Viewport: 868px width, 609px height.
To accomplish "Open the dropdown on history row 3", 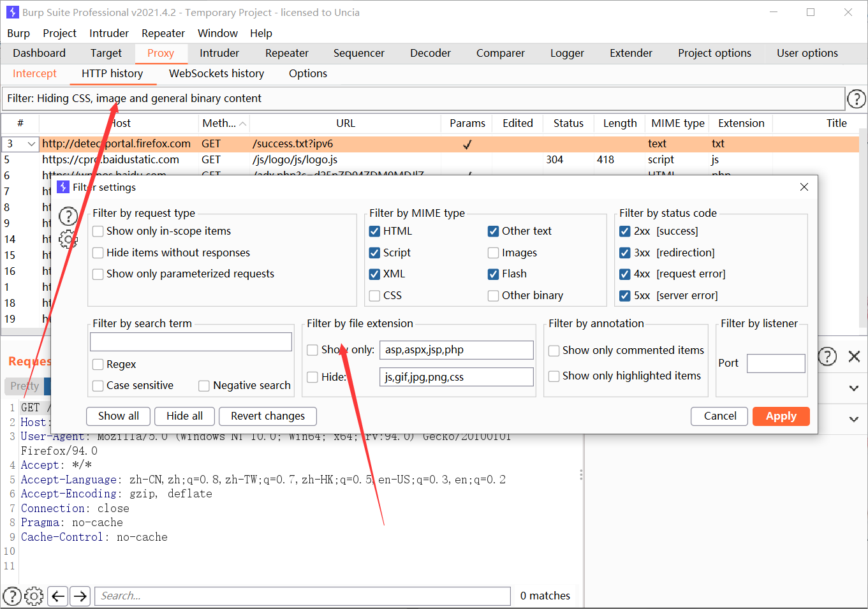I will point(32,143).
